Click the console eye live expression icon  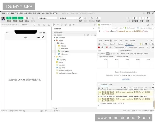tap(125, 88)
